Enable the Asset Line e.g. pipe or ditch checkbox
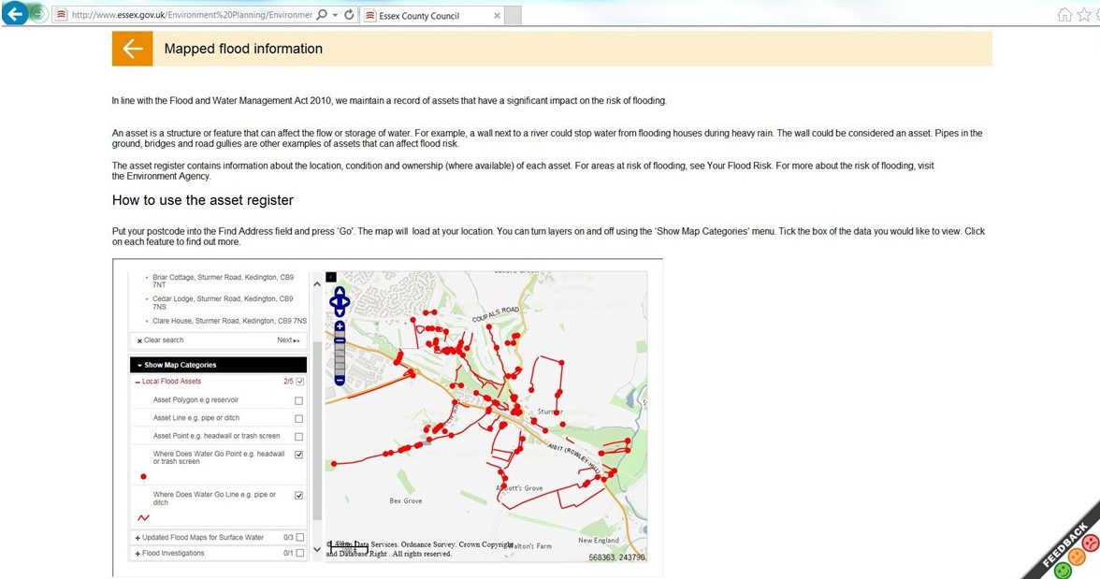This screenshot has height=579, width=1100. [297, 417]
